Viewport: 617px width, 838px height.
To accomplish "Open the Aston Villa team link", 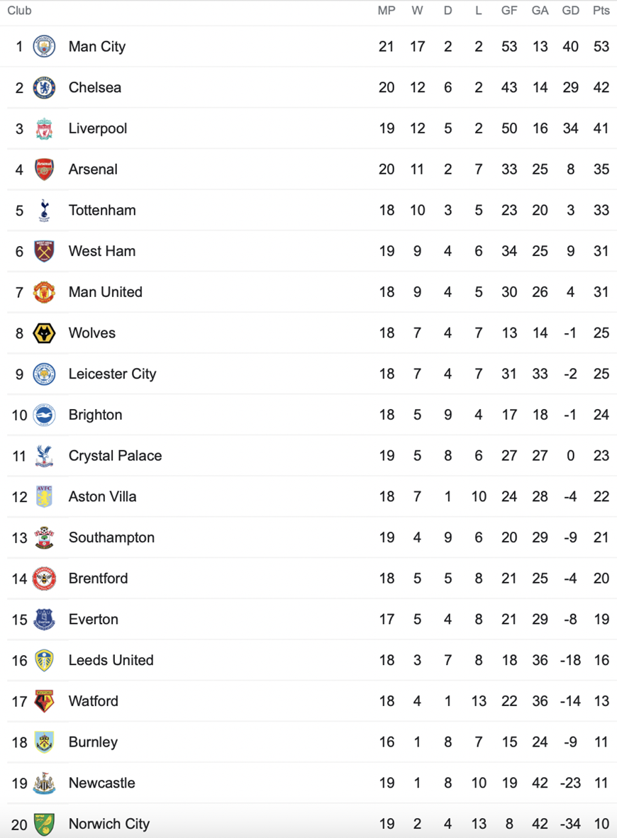I will tap(102, 496).
